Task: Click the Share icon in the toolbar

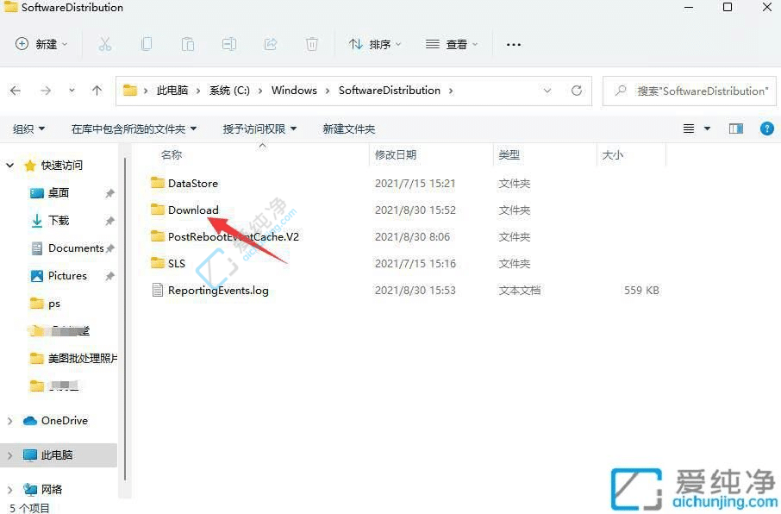Action: (271, 44)
